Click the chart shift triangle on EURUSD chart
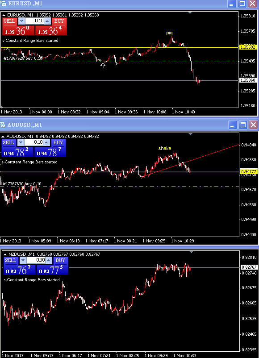This screenshot has width=259, height=358. pos(190,13)
